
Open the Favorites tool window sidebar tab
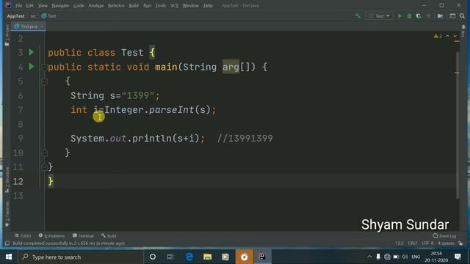(x=7, y=214)
